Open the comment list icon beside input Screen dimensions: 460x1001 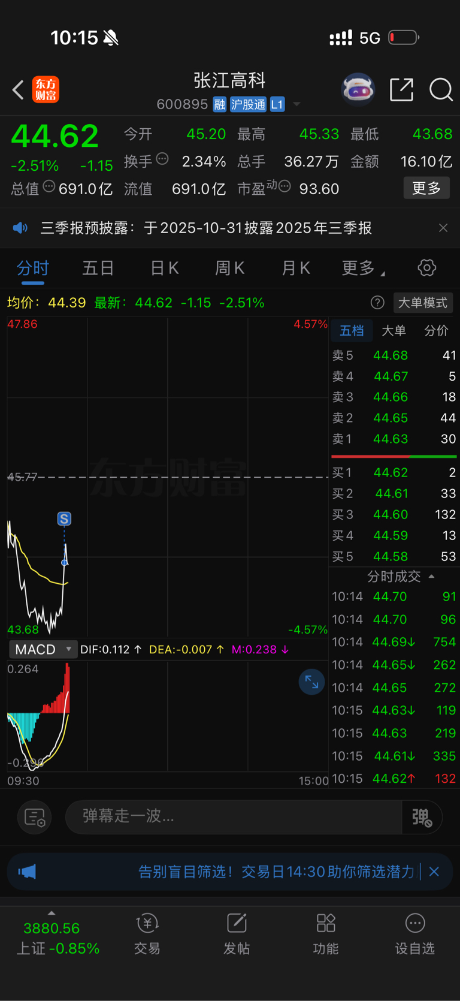pos(35,817)
